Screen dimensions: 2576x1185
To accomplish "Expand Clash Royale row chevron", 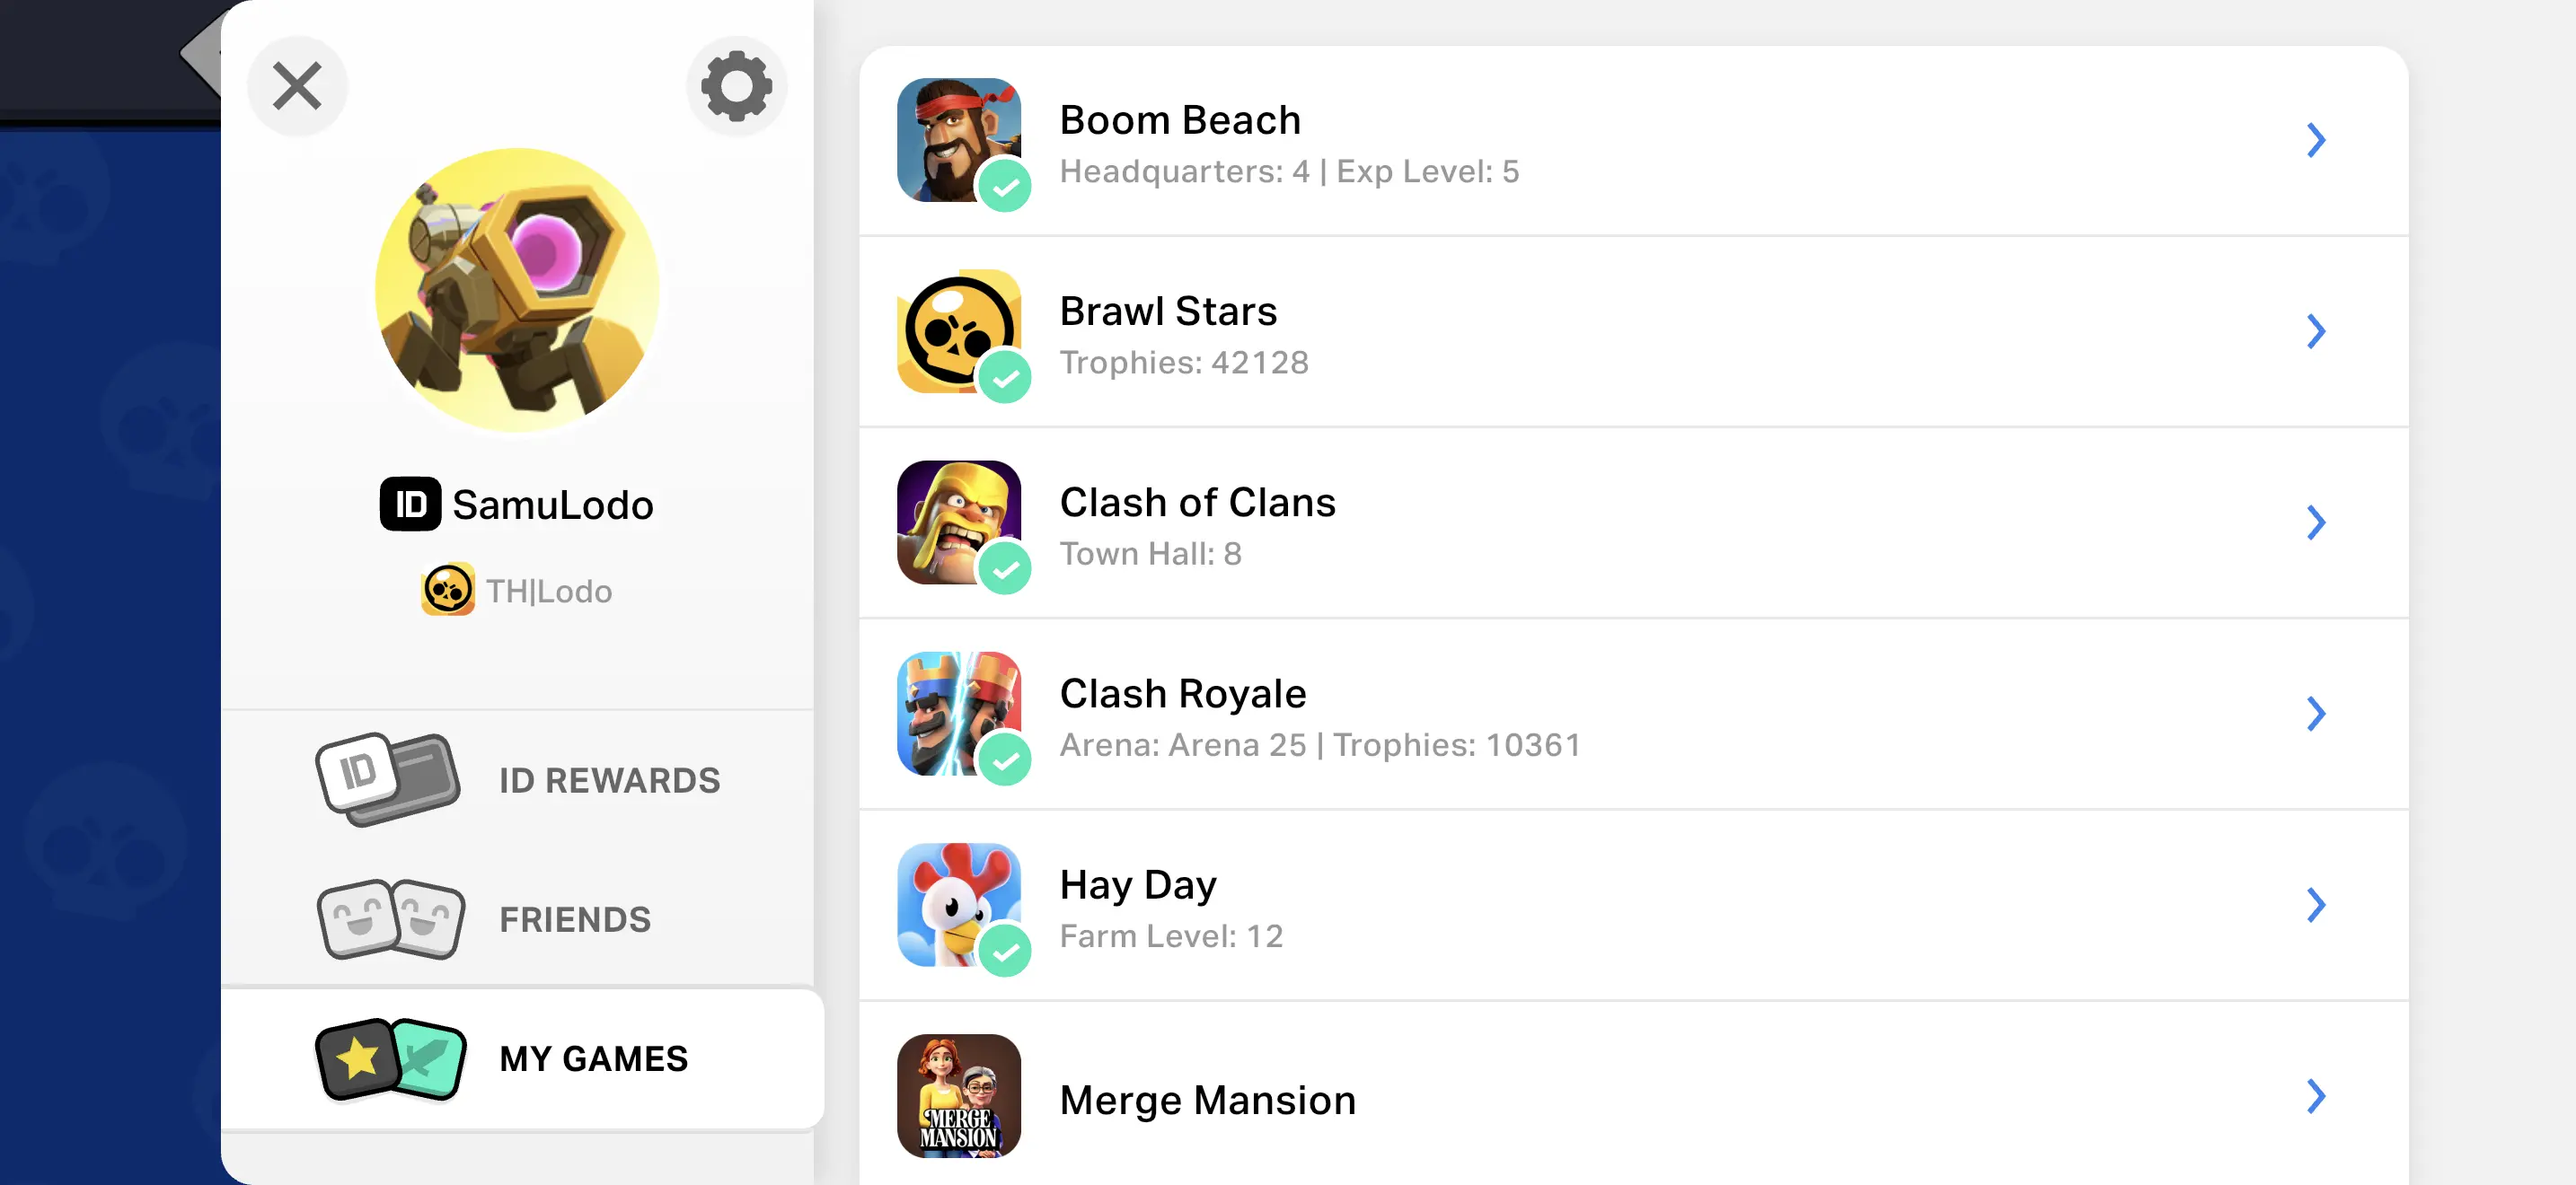I will tap(2316, 714).
